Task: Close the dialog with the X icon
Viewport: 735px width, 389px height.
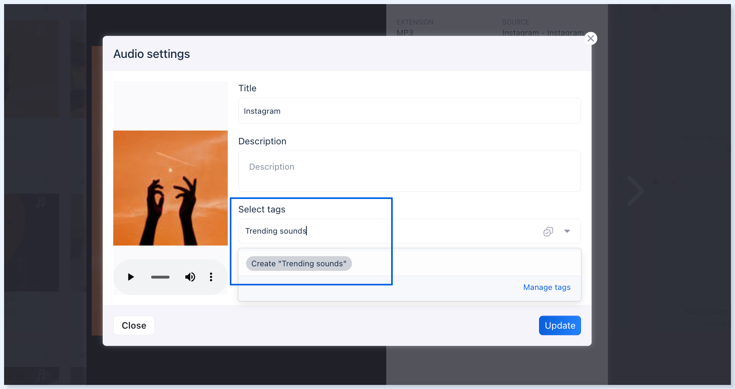Action: pos(591,38)
